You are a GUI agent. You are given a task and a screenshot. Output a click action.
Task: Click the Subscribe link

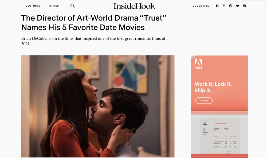pos(201,6)
